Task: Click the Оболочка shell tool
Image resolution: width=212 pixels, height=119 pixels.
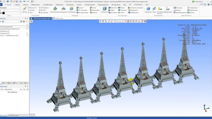Action: [113, 8]
